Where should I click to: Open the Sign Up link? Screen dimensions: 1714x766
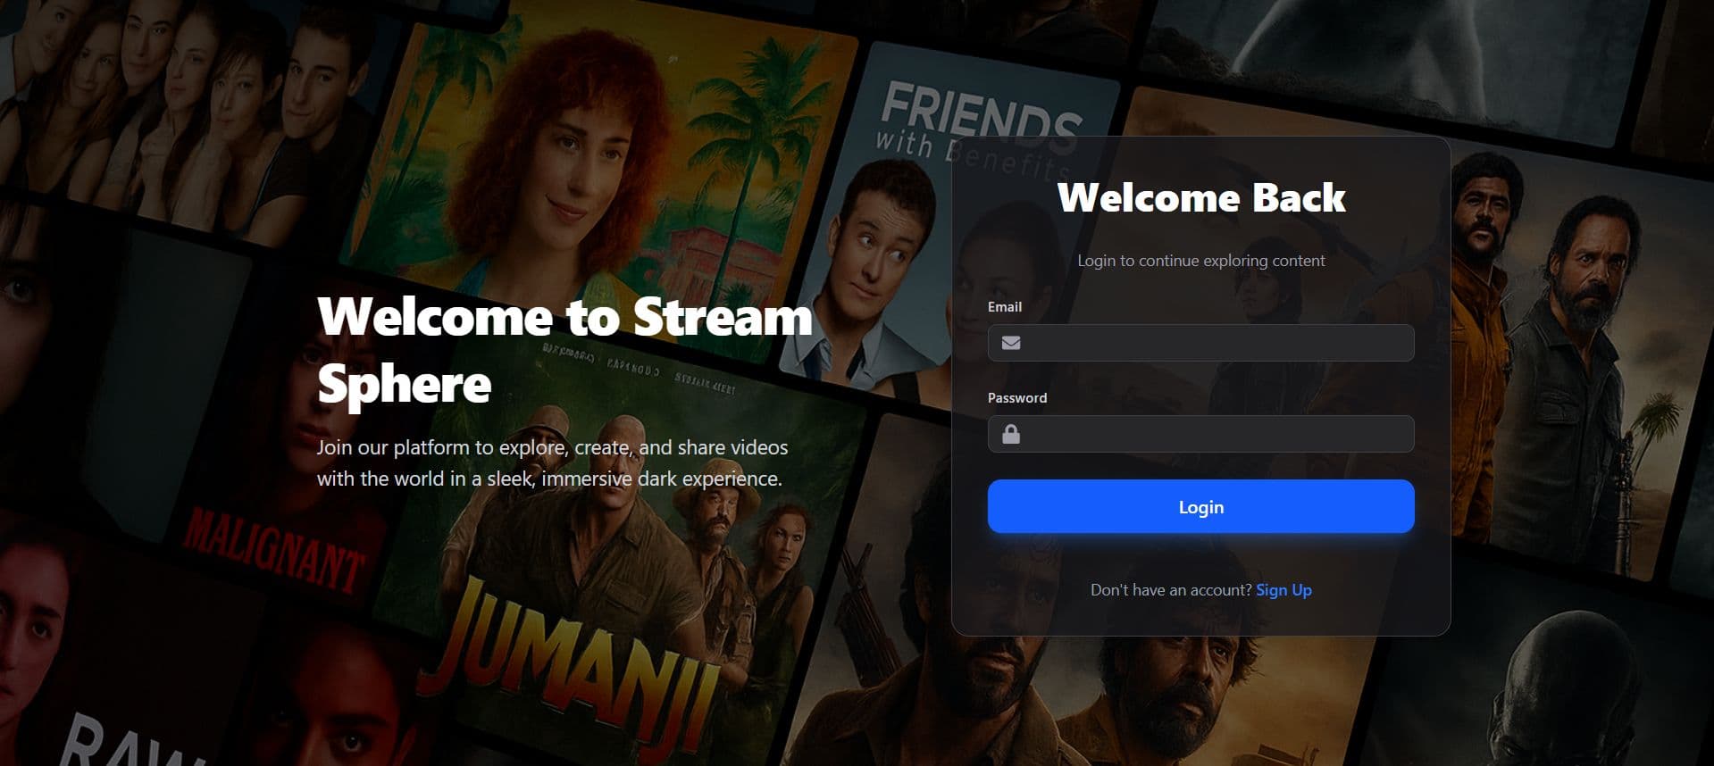point(1283,590)
